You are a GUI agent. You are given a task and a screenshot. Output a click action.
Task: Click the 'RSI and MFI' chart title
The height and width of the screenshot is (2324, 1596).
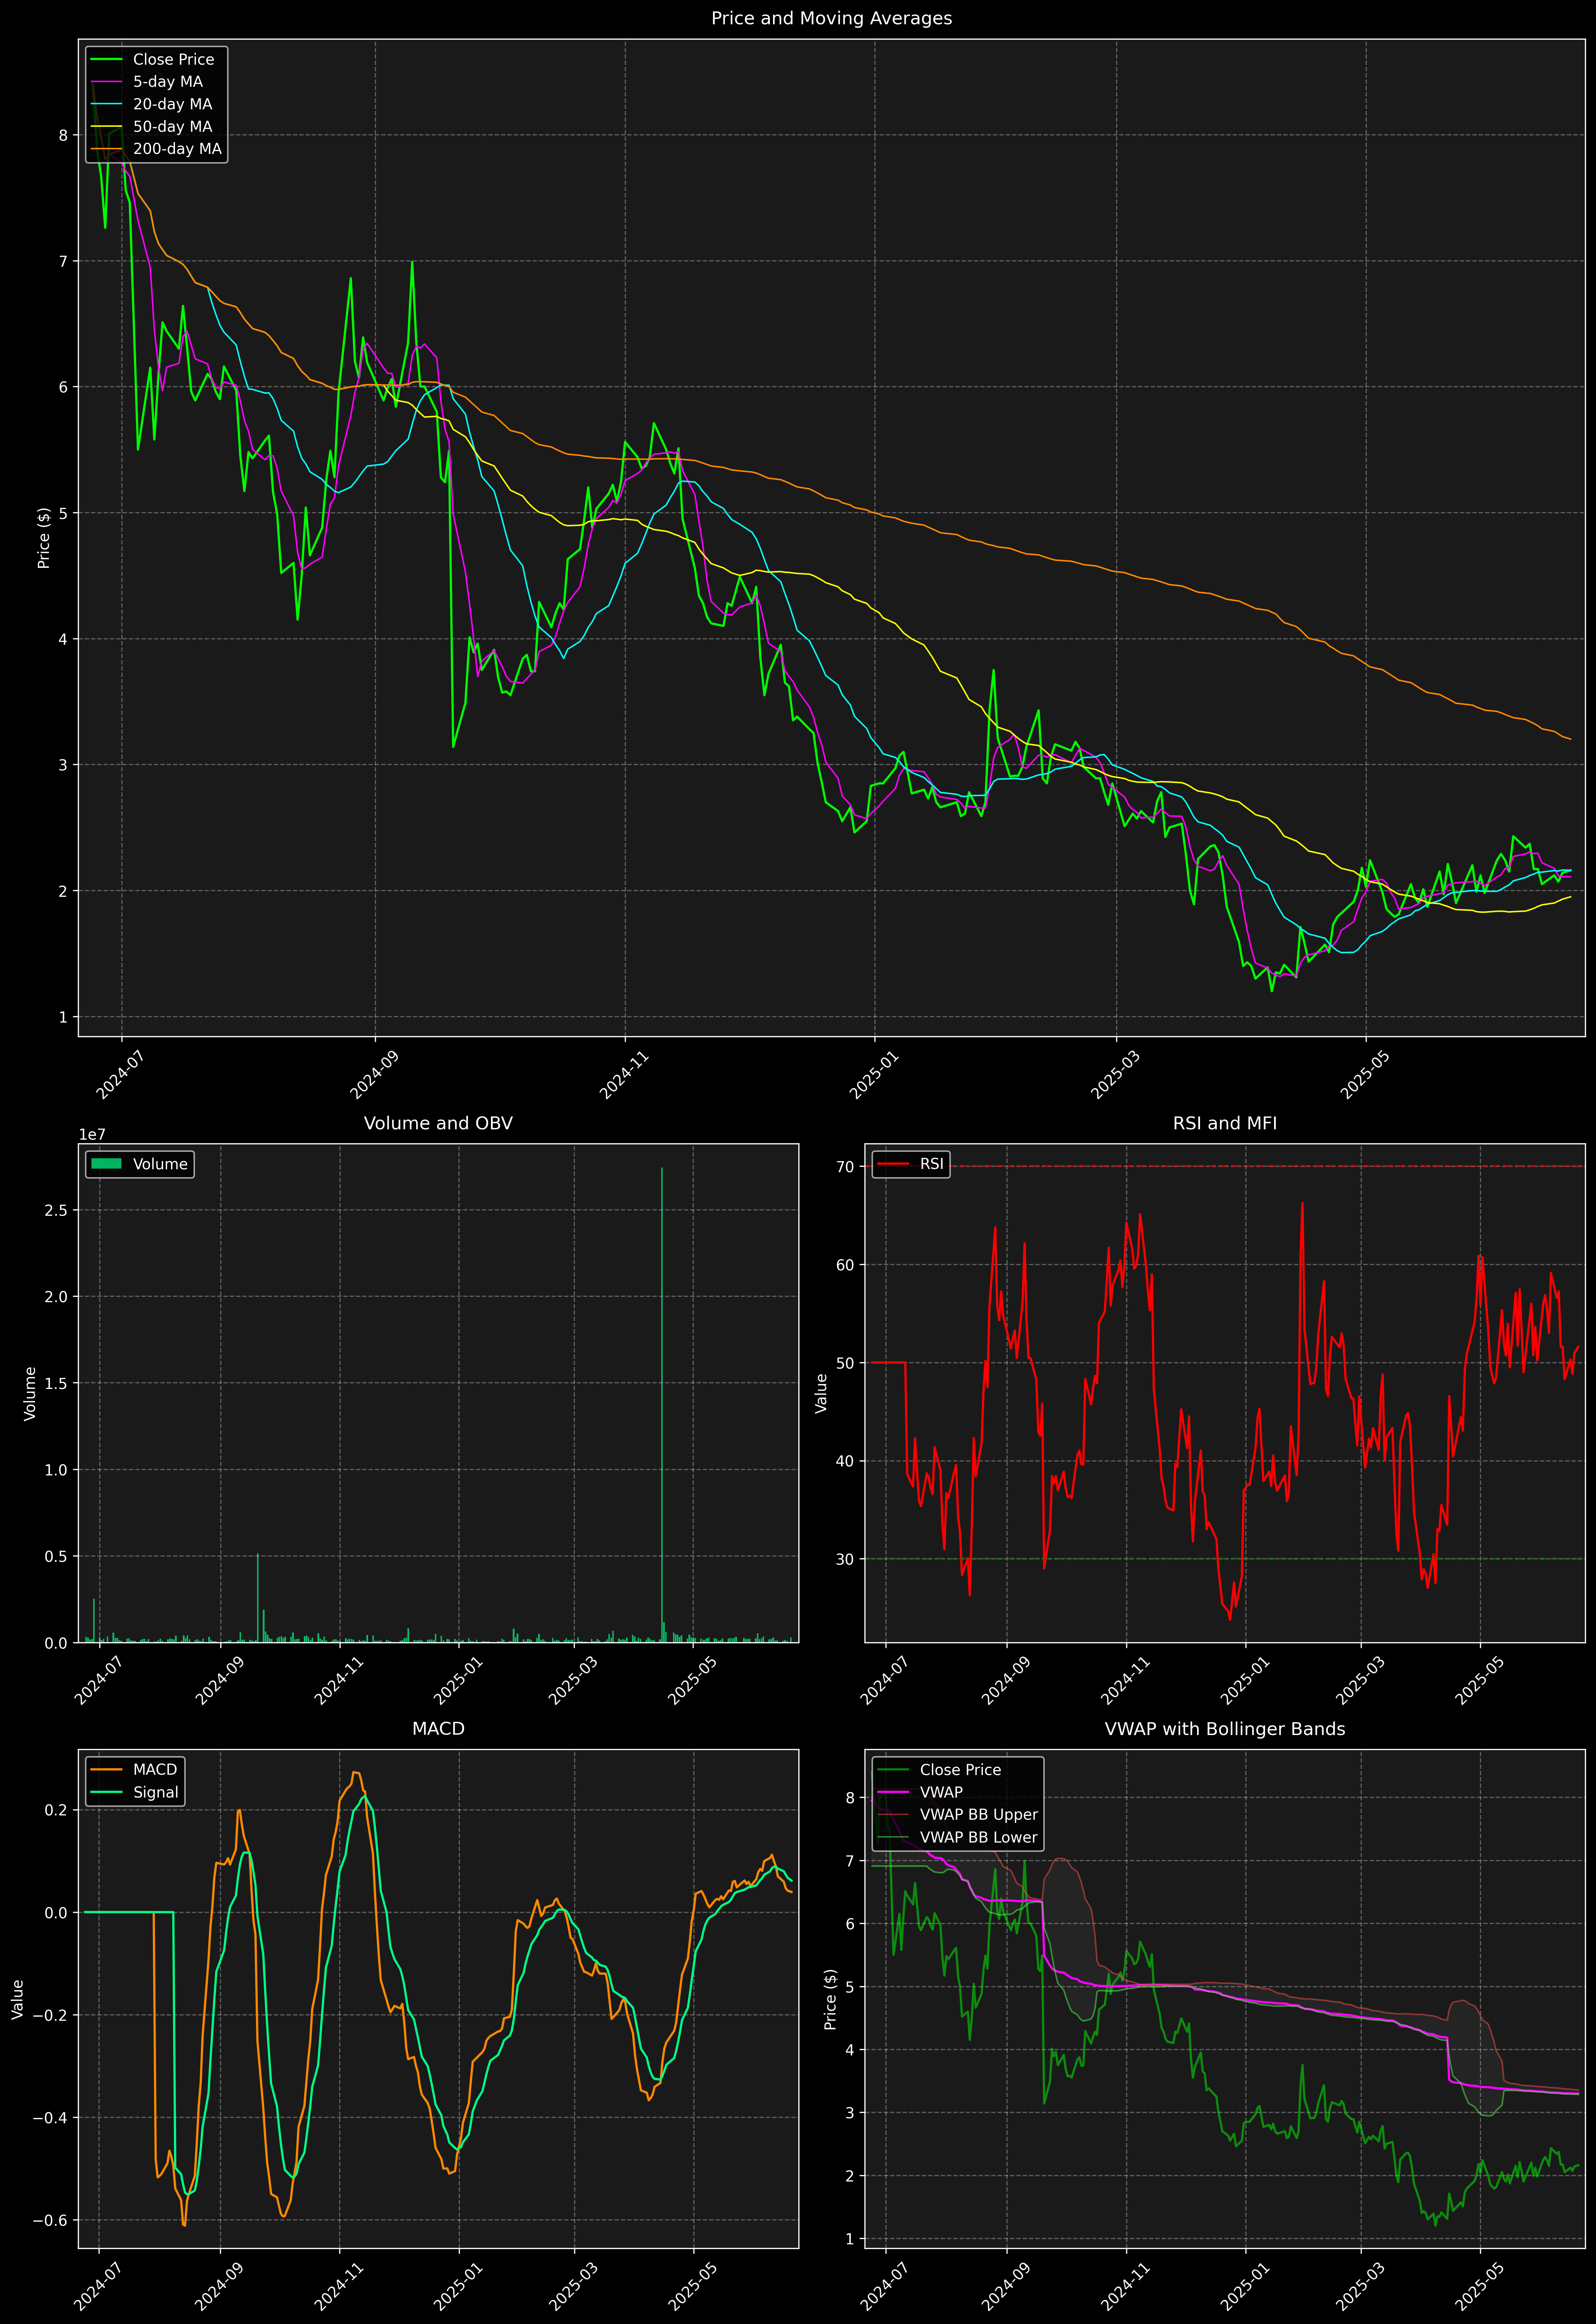click(1225, 1123)
